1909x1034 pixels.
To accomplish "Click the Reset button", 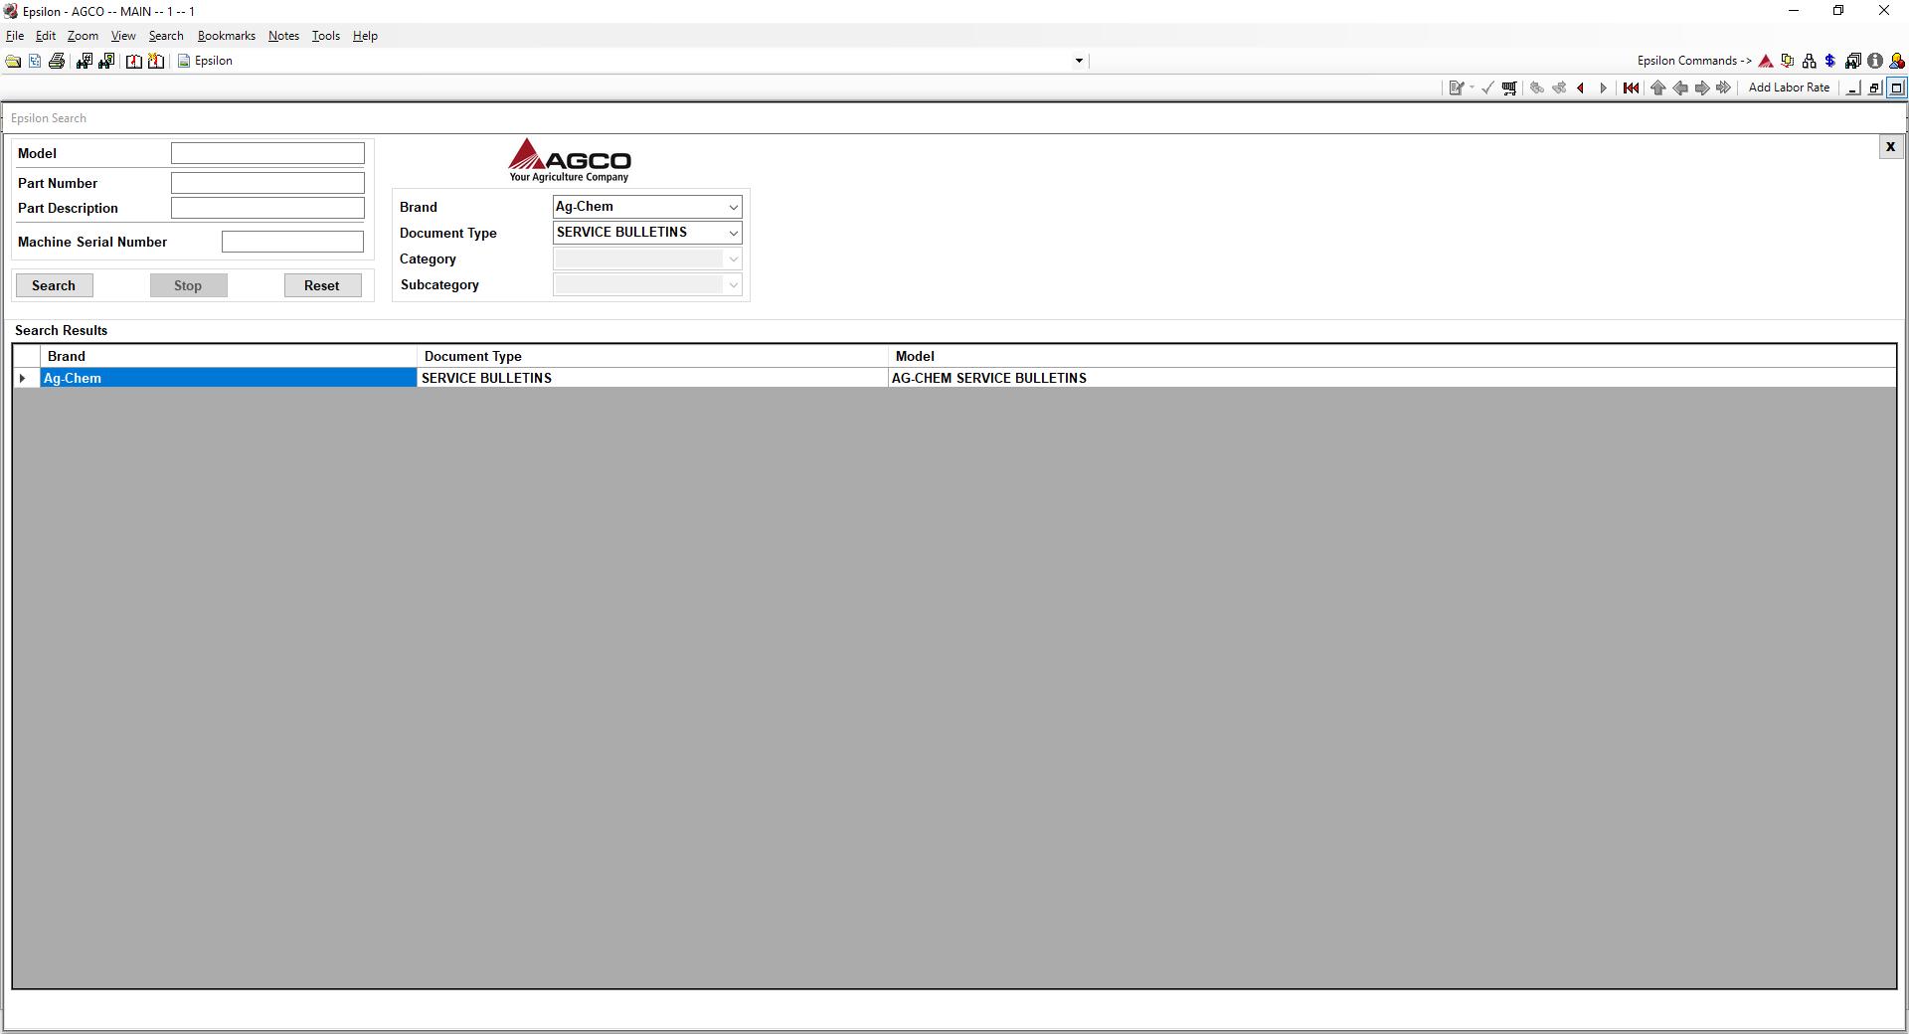I will (322, 285).
